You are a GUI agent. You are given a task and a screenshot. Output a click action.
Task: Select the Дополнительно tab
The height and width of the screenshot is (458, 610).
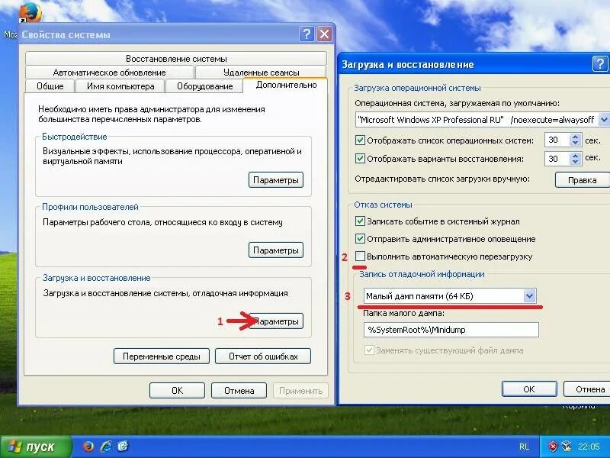pyautogui.click(x=286, y=85)
